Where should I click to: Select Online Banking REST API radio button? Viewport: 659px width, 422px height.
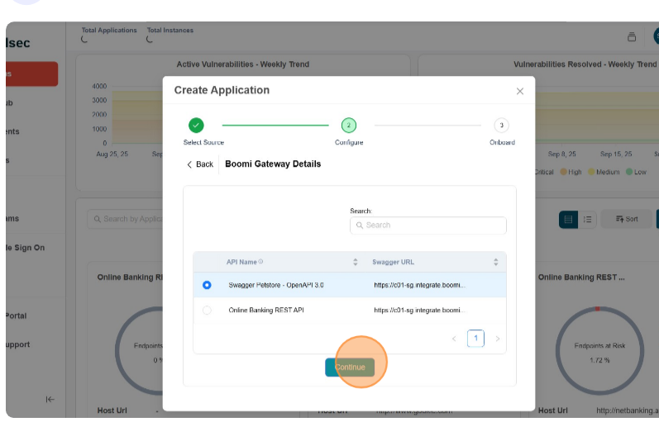[x=207, y=311]
